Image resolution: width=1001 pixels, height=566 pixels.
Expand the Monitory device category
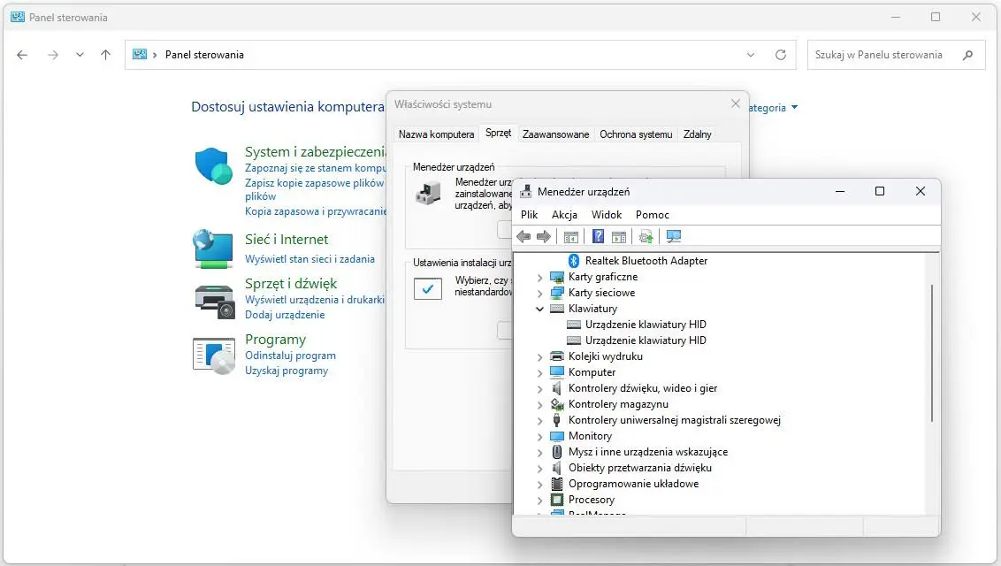[540, 436]
